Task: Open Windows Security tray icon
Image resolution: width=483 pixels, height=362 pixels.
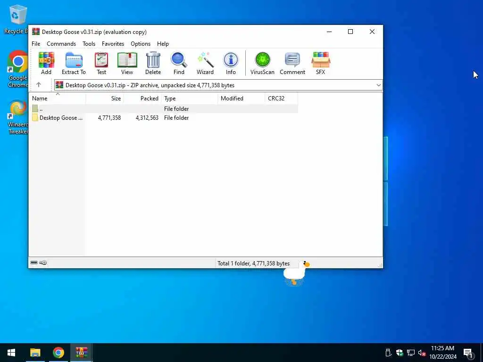Action: coord(400,353)
